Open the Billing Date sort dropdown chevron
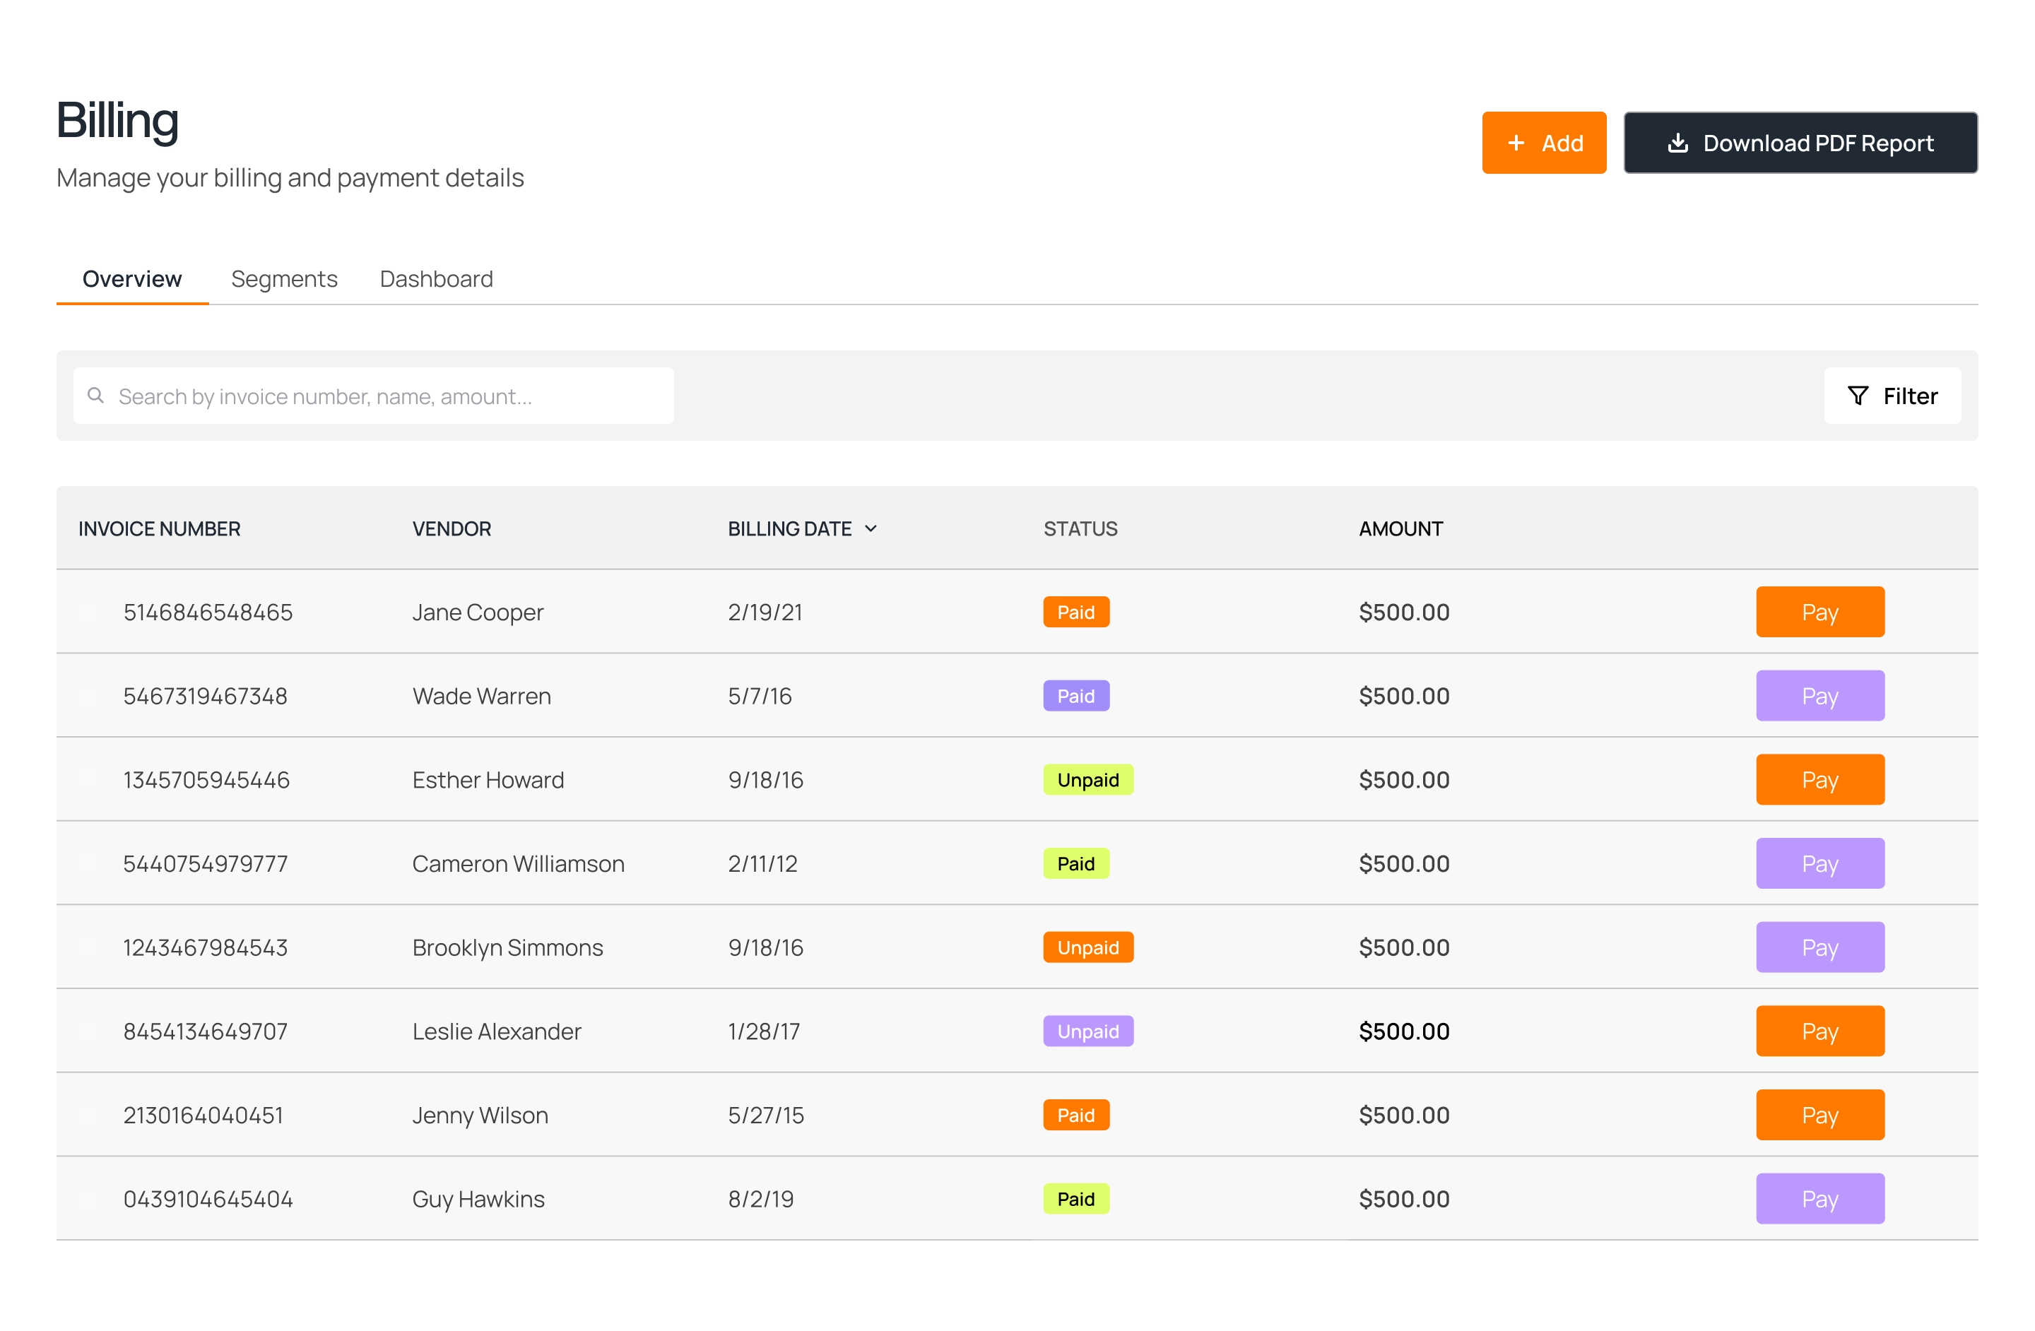Viewport: 2035px width, 1331px height. [x=872, y=528]
